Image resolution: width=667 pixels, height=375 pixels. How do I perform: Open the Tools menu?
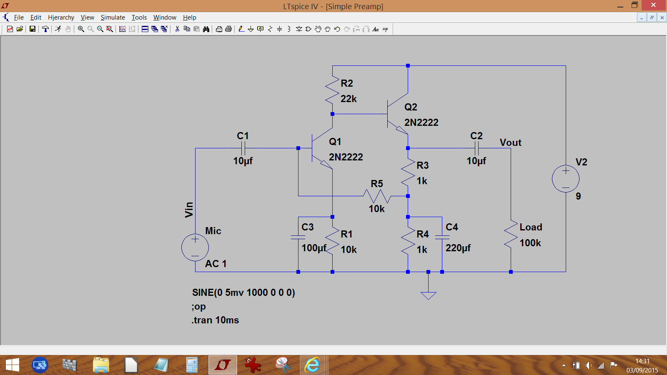[x=139, y=17]
